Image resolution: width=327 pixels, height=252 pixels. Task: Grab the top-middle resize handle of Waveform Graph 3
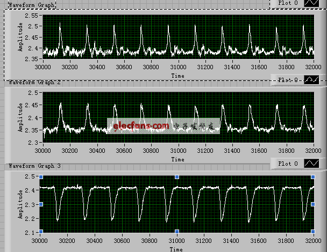coord(177,177)
